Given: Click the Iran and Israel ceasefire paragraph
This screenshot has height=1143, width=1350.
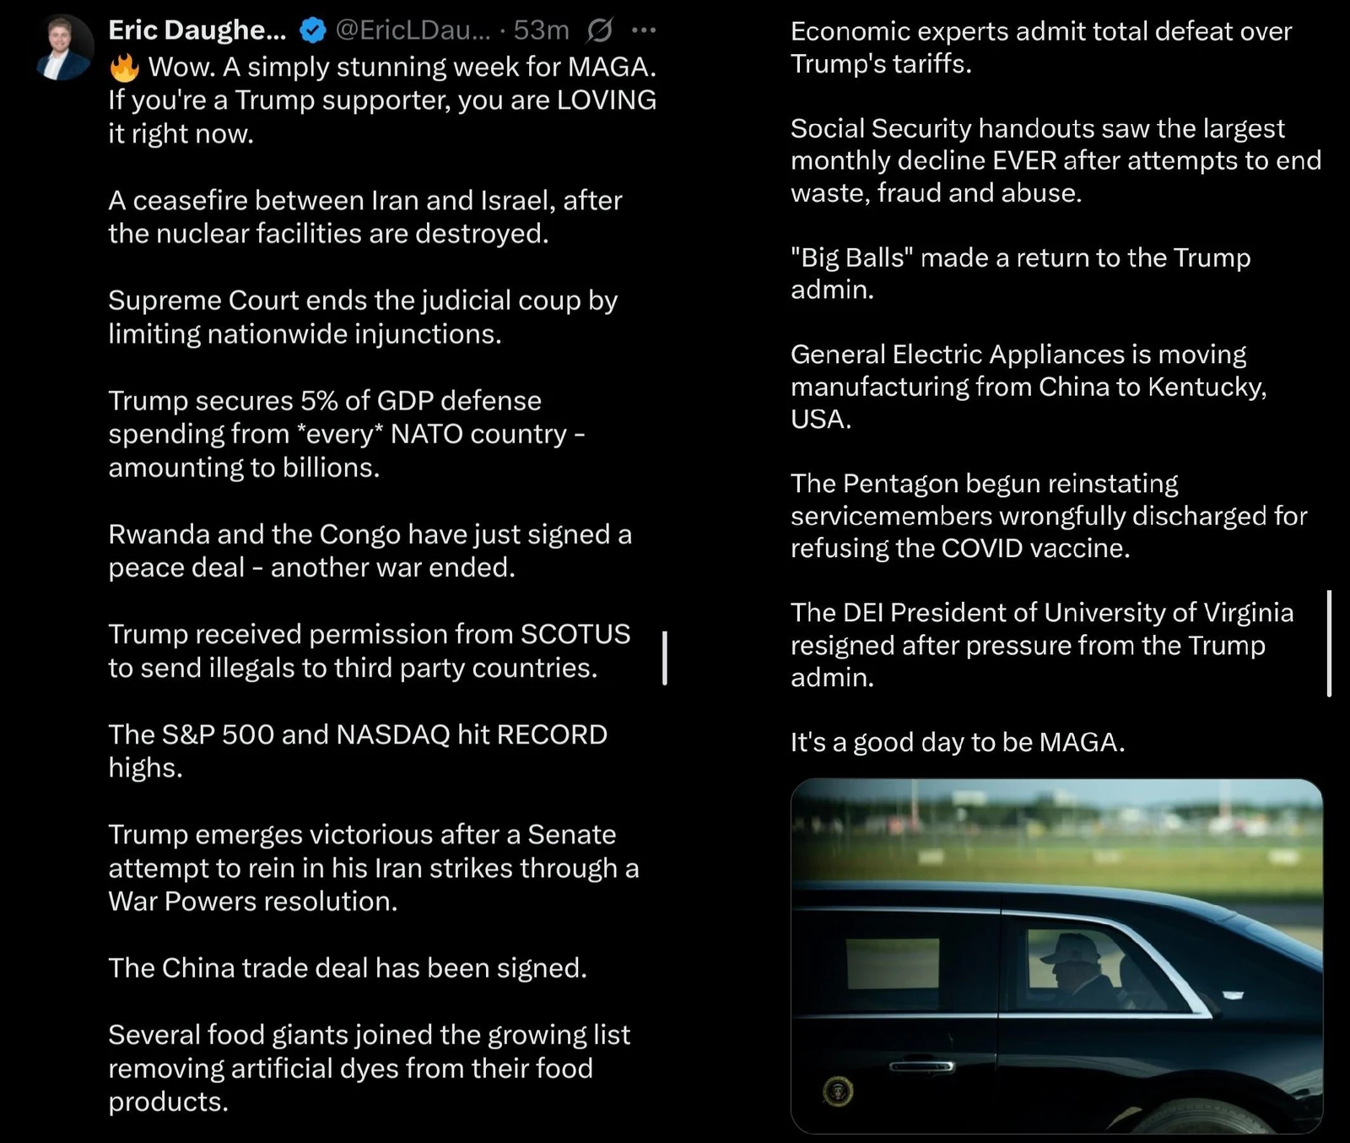Looking at the screenshot, I should (364, 217).
